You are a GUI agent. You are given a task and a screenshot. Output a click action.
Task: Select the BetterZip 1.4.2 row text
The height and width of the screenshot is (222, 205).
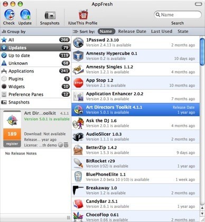101,147
